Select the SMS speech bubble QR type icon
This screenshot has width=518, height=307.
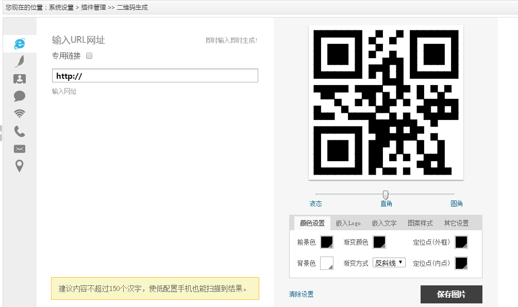point(20,96)
